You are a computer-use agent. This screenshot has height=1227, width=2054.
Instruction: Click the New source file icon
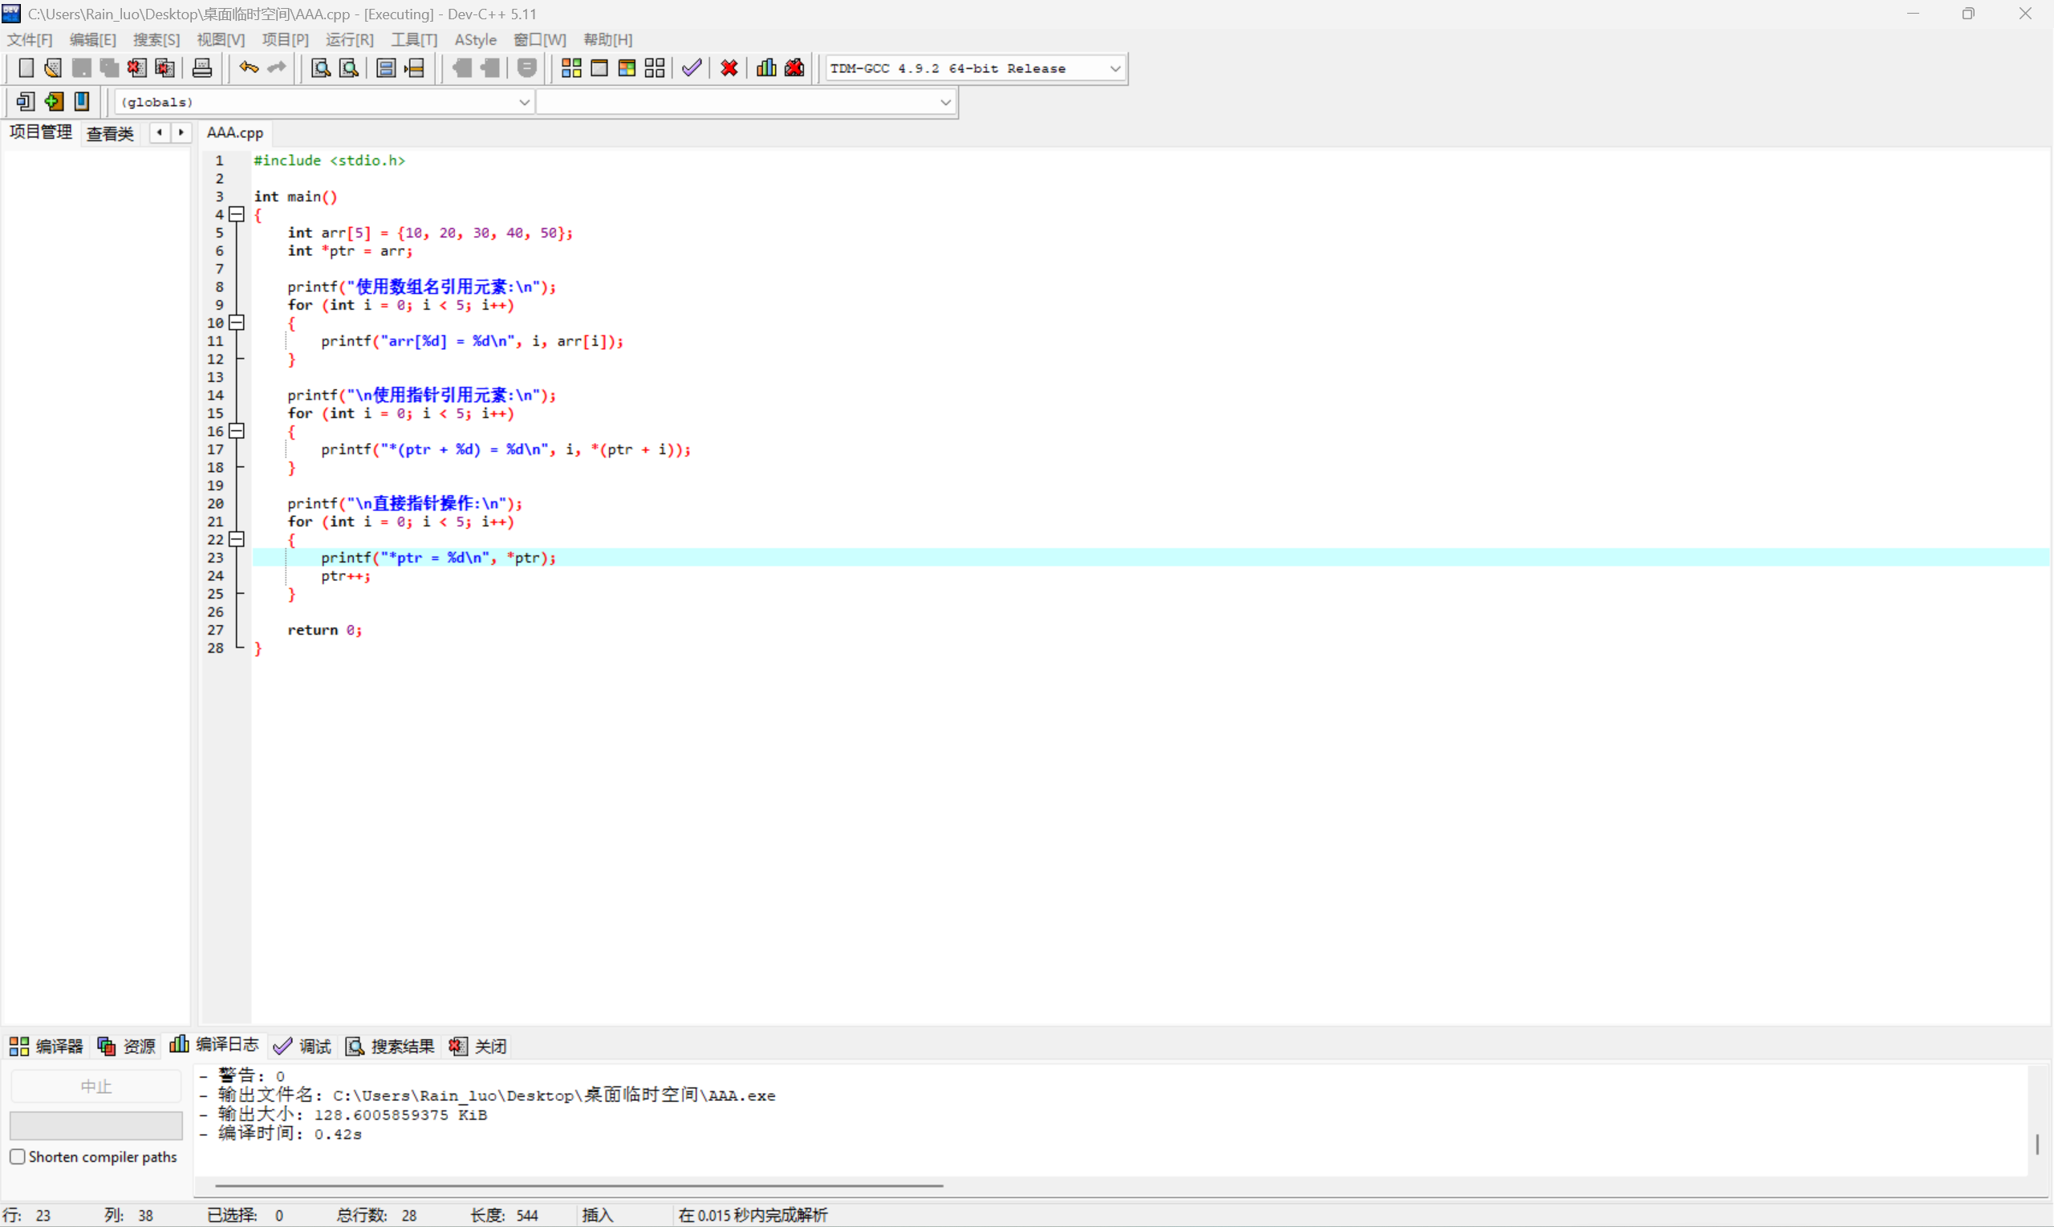pyautogui.click(x=26, y=67)
